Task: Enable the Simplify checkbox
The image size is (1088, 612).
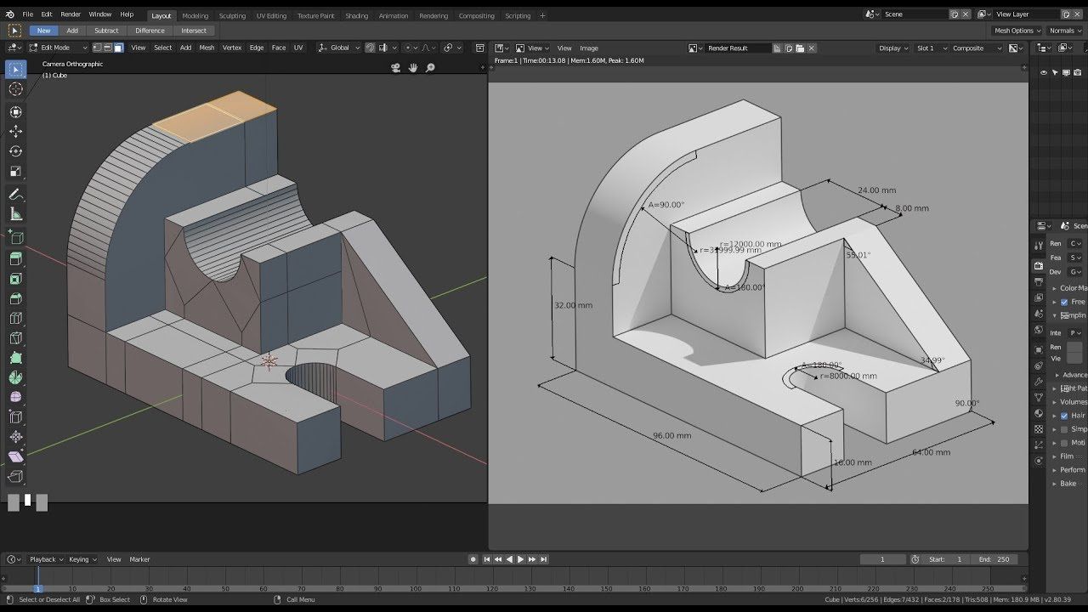Action: coord(1064,429)
